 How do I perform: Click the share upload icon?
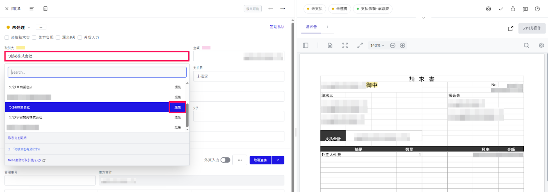coord(513,9)
